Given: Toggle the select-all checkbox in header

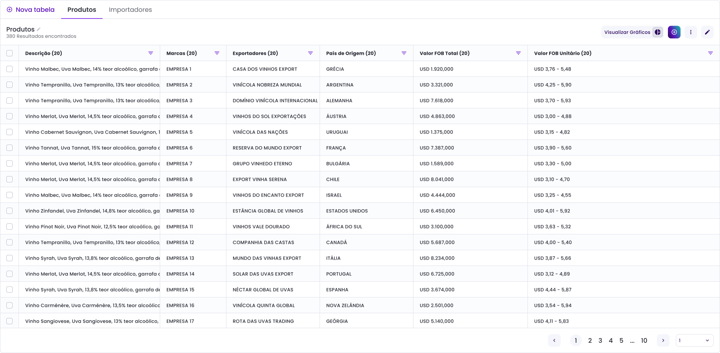Looking at the screenshot, I should 9,53.
